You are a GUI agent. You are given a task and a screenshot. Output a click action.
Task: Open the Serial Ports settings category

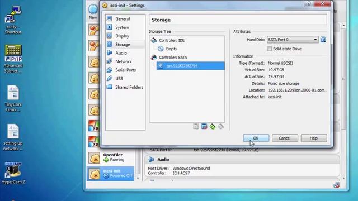tap(125, 70)
